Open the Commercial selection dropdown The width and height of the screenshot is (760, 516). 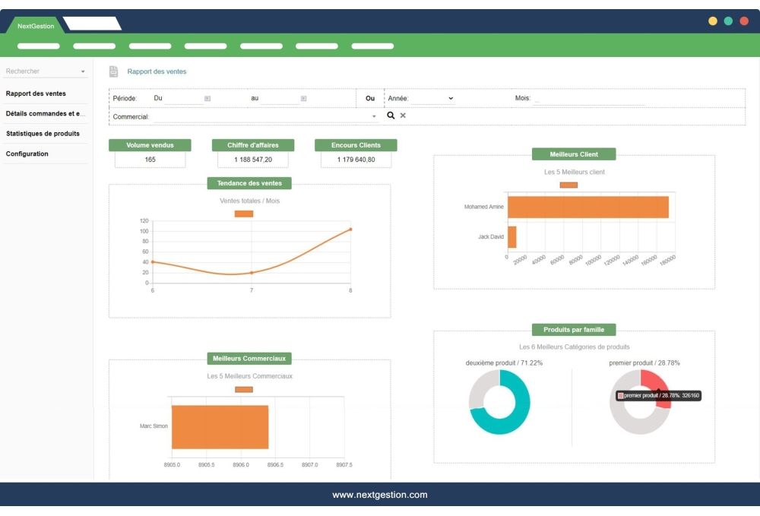(x=374, y=117)
